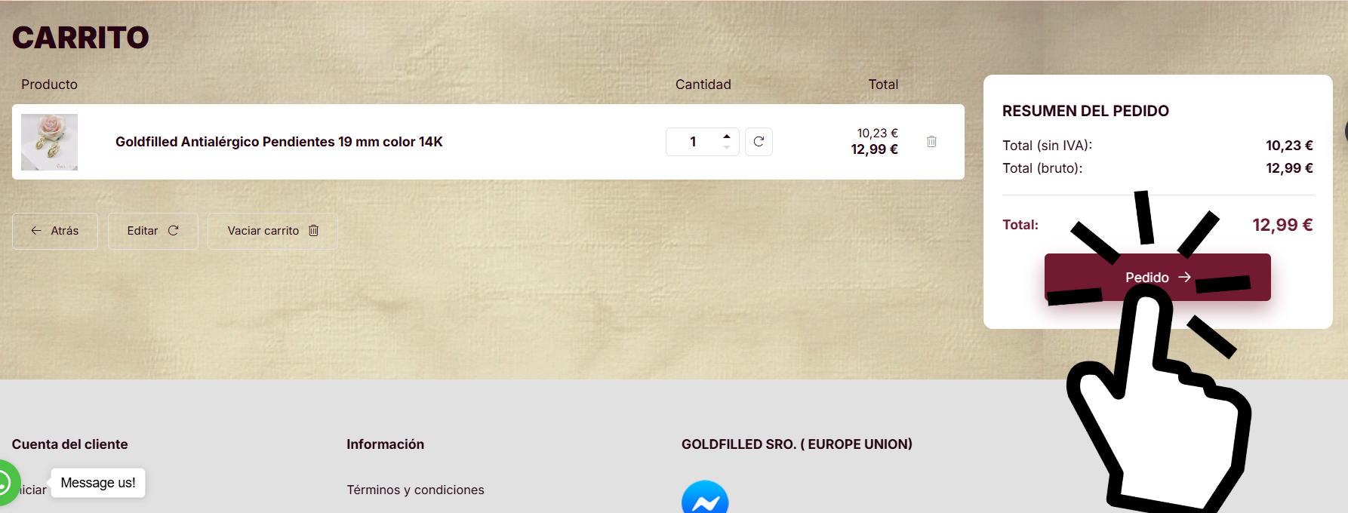1348x513 pixels.
Task: Proceed with the Pedido button
Action: 1158,277
